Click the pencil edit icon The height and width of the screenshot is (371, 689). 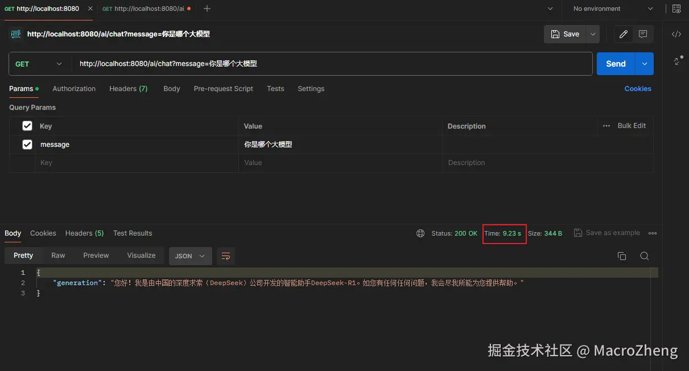pos(624,34)
